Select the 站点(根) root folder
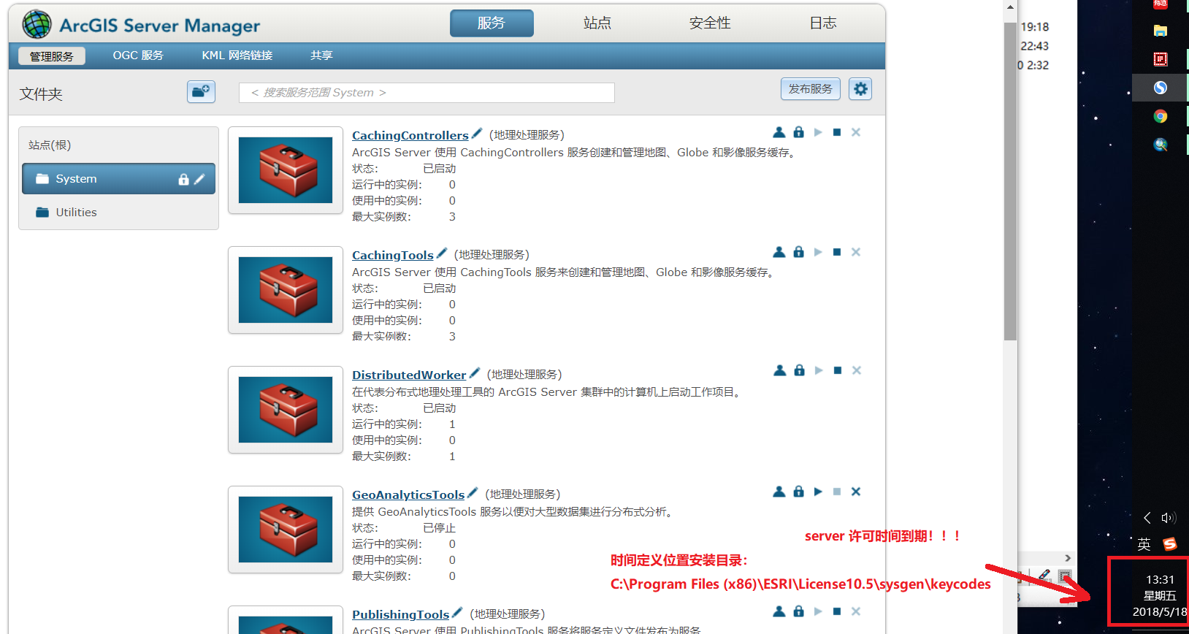This screenshot has height=634, width=1189. click(x=50, y=145)
